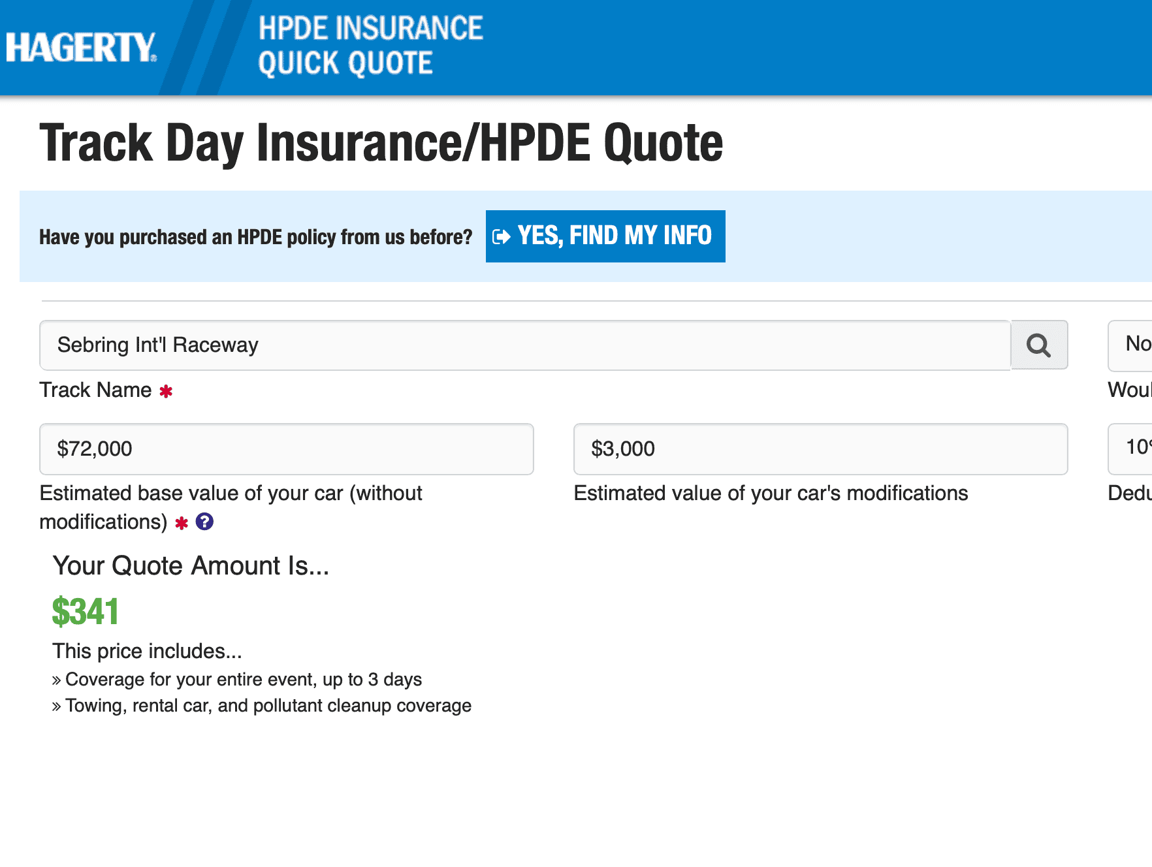Screen dimensions: 1152x867
Task: Click the HPDE Insurance Quick Quote header title
Action: point(370,46)
